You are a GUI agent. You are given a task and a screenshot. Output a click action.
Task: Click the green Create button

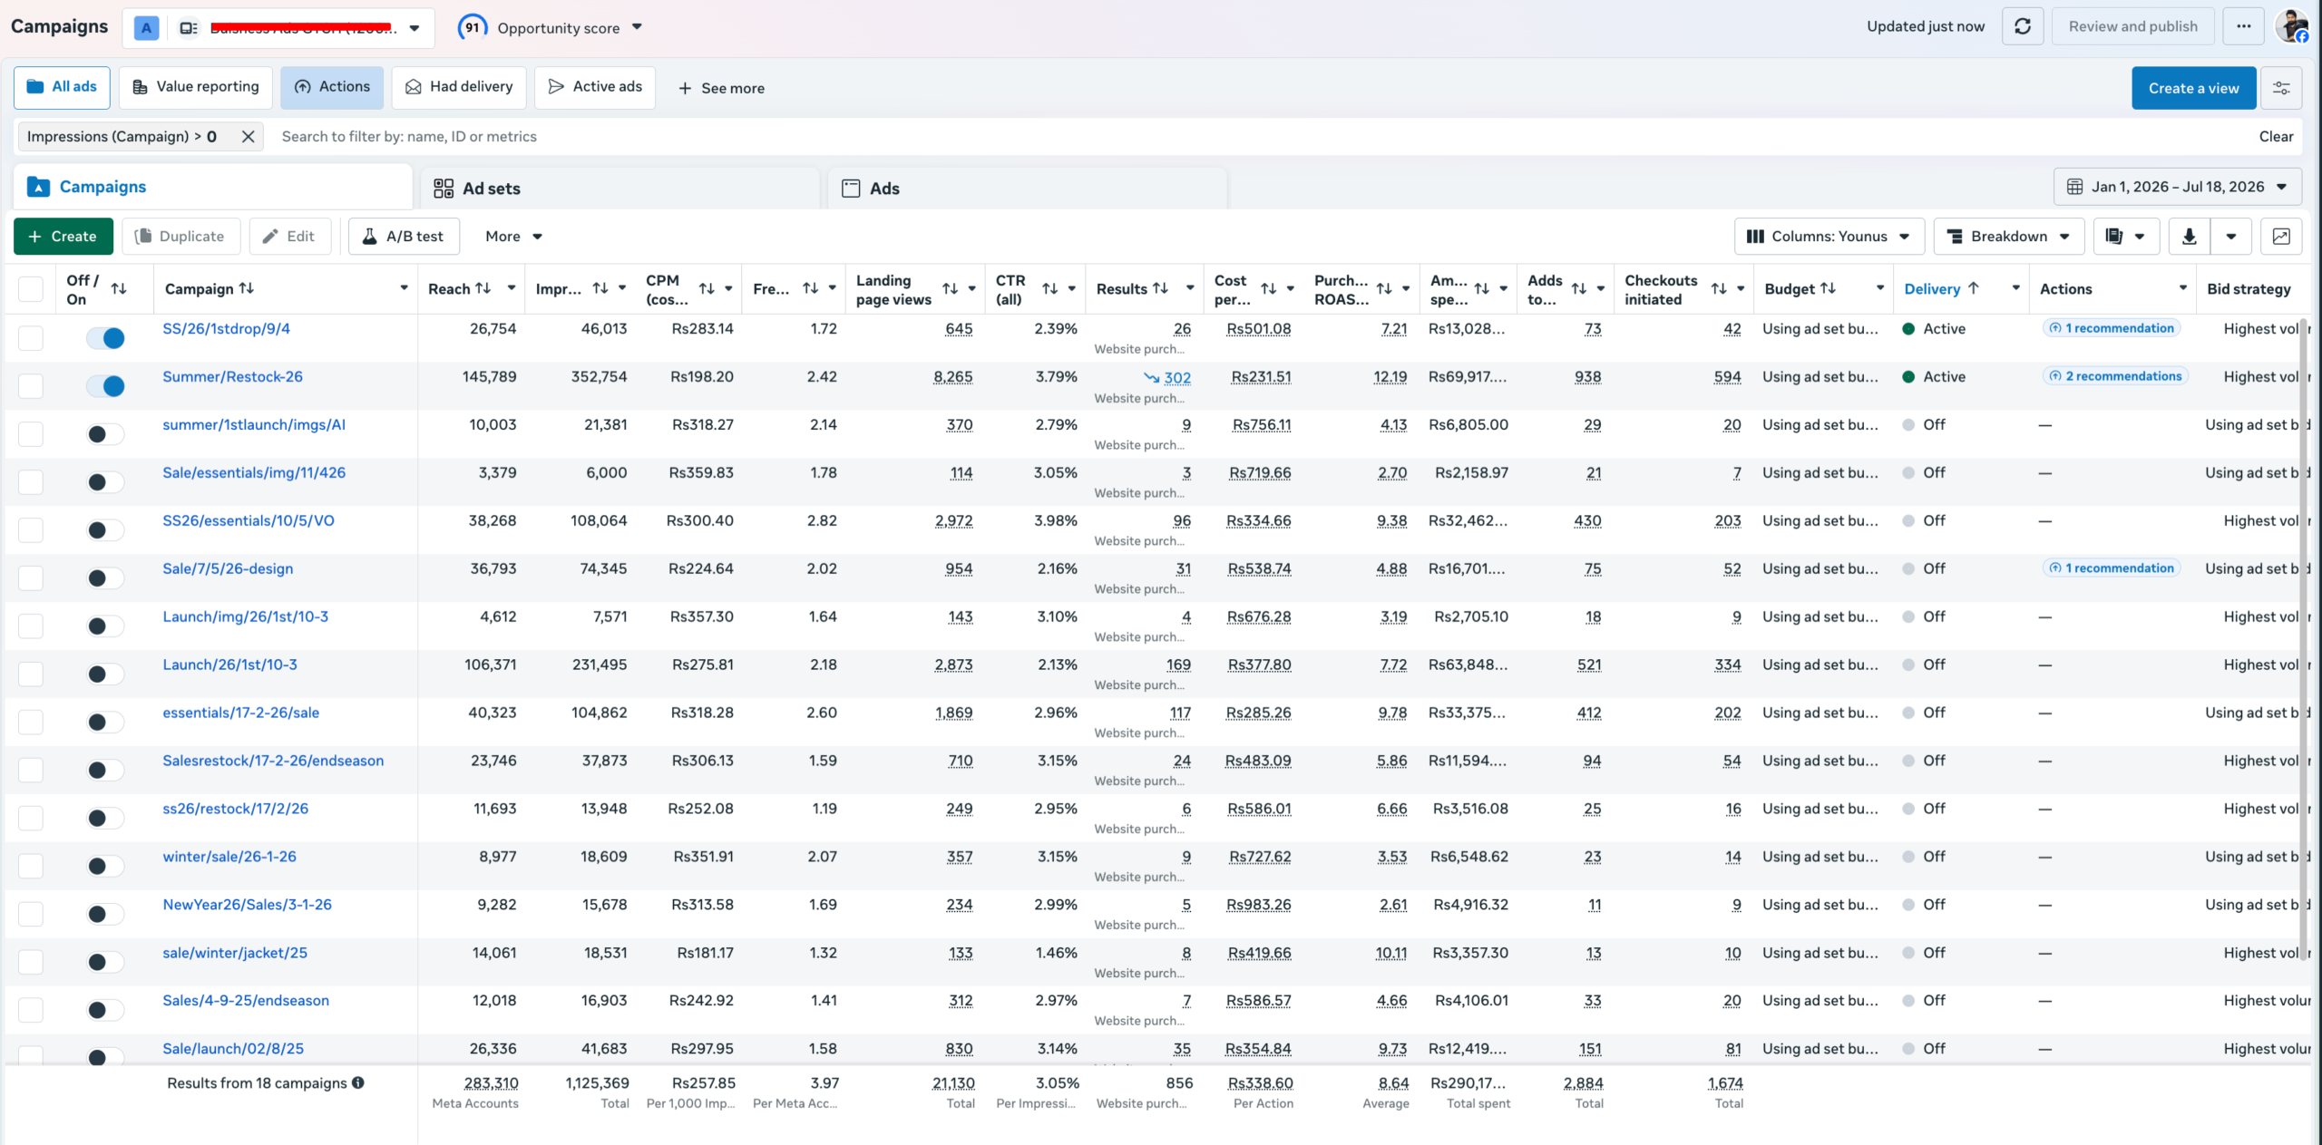click(x=63, y=237)
